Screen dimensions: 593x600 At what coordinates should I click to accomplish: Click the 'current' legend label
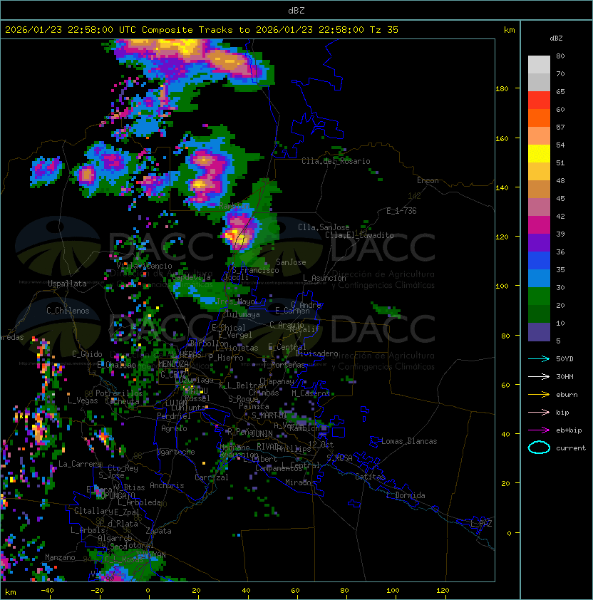[571, 448]
